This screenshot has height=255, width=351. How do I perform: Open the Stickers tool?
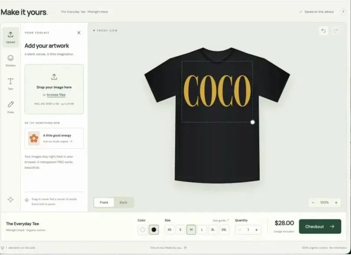pos(11,61)
